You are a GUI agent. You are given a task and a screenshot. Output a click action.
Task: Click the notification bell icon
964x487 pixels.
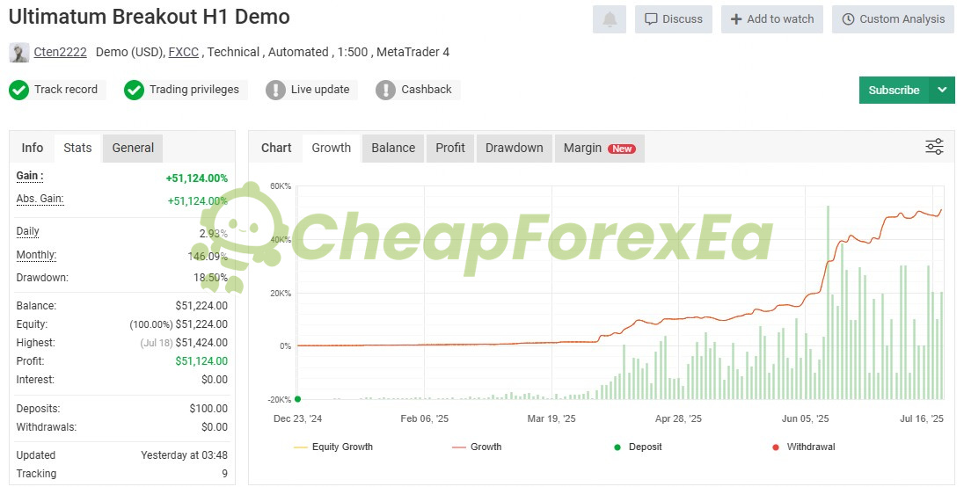[610, 19]
